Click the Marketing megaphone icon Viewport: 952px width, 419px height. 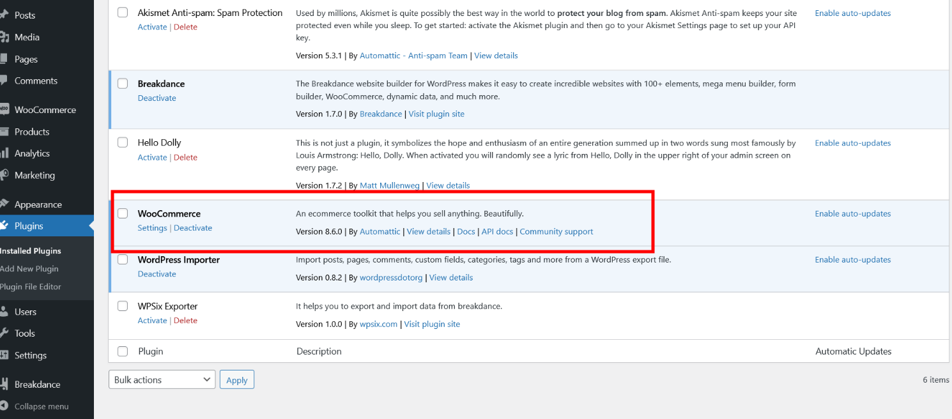(3, 175)
